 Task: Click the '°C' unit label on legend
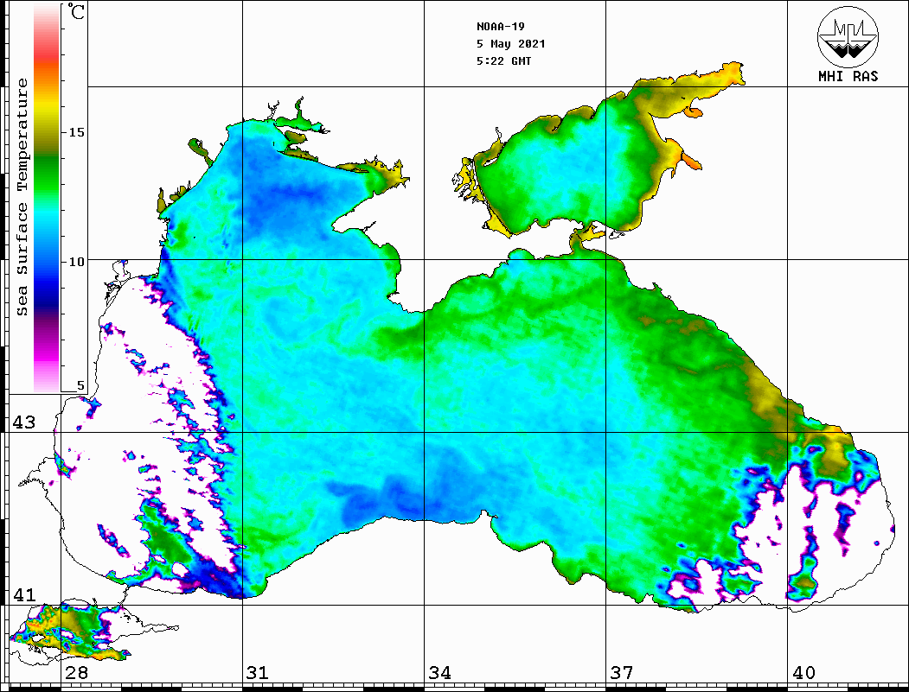pyautogui.click(x=76, y=11)
